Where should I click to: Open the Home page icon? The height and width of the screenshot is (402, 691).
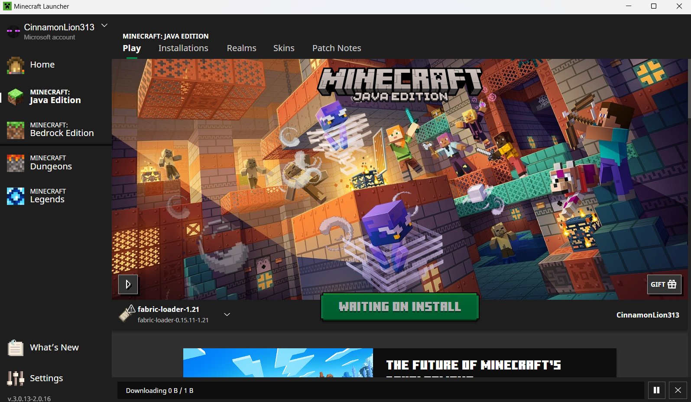click(x=16, y=65)
